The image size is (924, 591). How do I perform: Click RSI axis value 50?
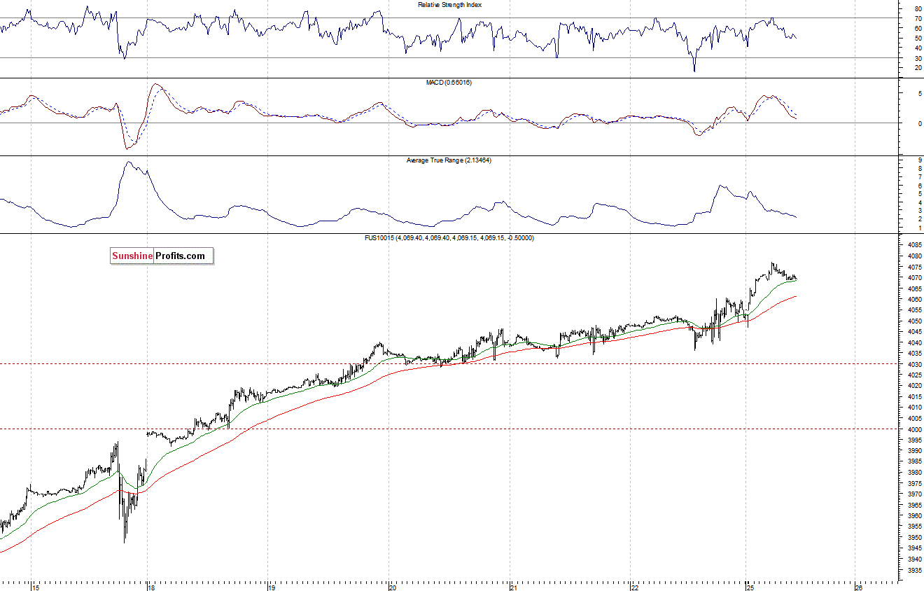[x=918, y=39]
